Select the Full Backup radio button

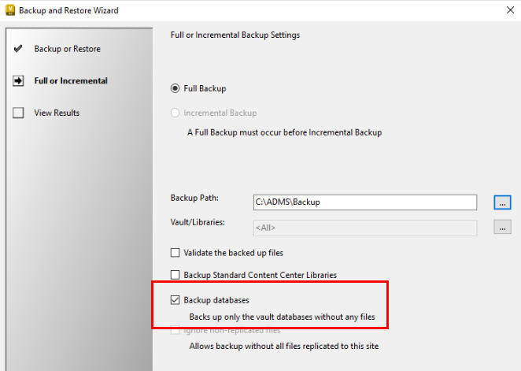175,88
